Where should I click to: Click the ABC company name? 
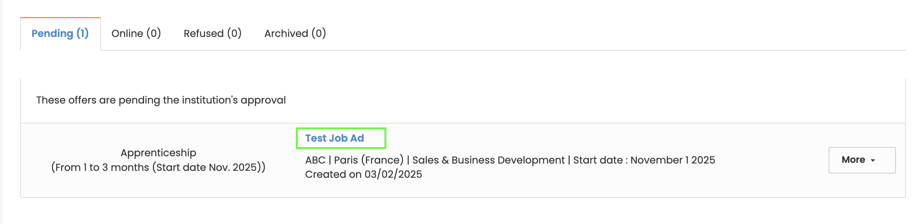[315, 160]
